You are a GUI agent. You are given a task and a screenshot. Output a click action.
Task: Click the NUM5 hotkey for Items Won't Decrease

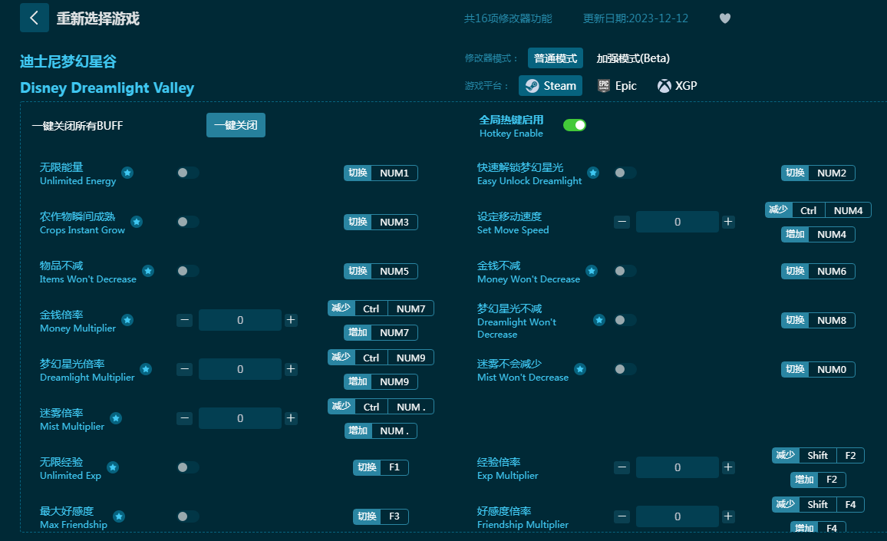click(381, 272)
